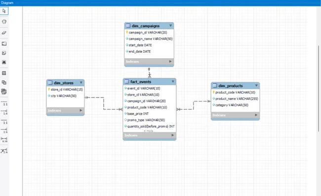Expand the Indexes section of fact_events

(x=172, y=135)
